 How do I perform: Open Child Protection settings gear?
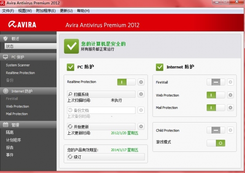pyautogui.click(x=230, y=130)
